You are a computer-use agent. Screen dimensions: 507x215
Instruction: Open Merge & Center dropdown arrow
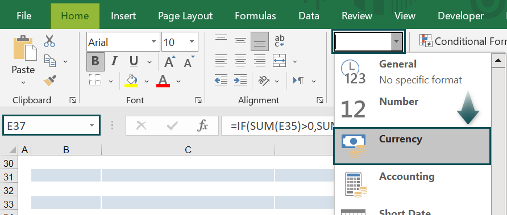tap(295, 61)
